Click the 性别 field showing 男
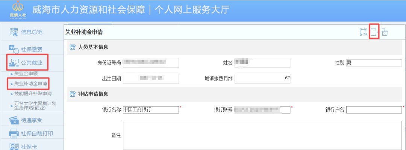Viewport: 406px width, 150px height. tap(374, 63)
